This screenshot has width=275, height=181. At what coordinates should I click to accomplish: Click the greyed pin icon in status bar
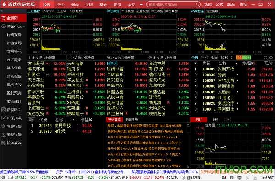(247, 178)
